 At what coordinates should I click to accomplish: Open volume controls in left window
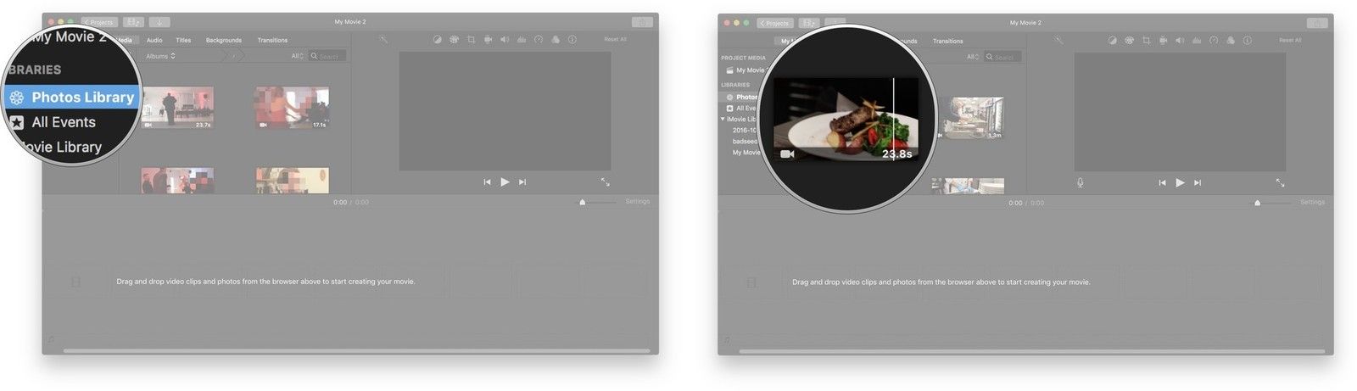click(505, 40)
